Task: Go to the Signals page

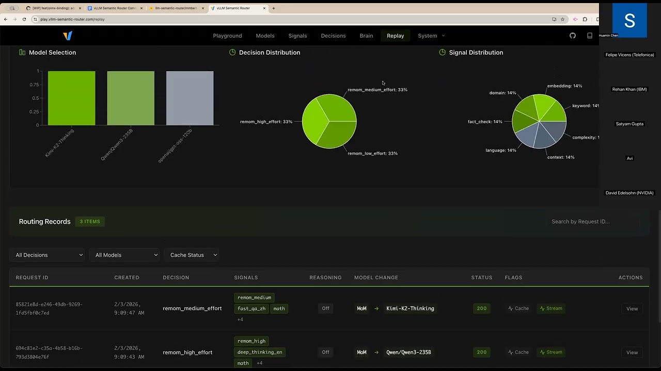Action: click(x=297, y=36)
